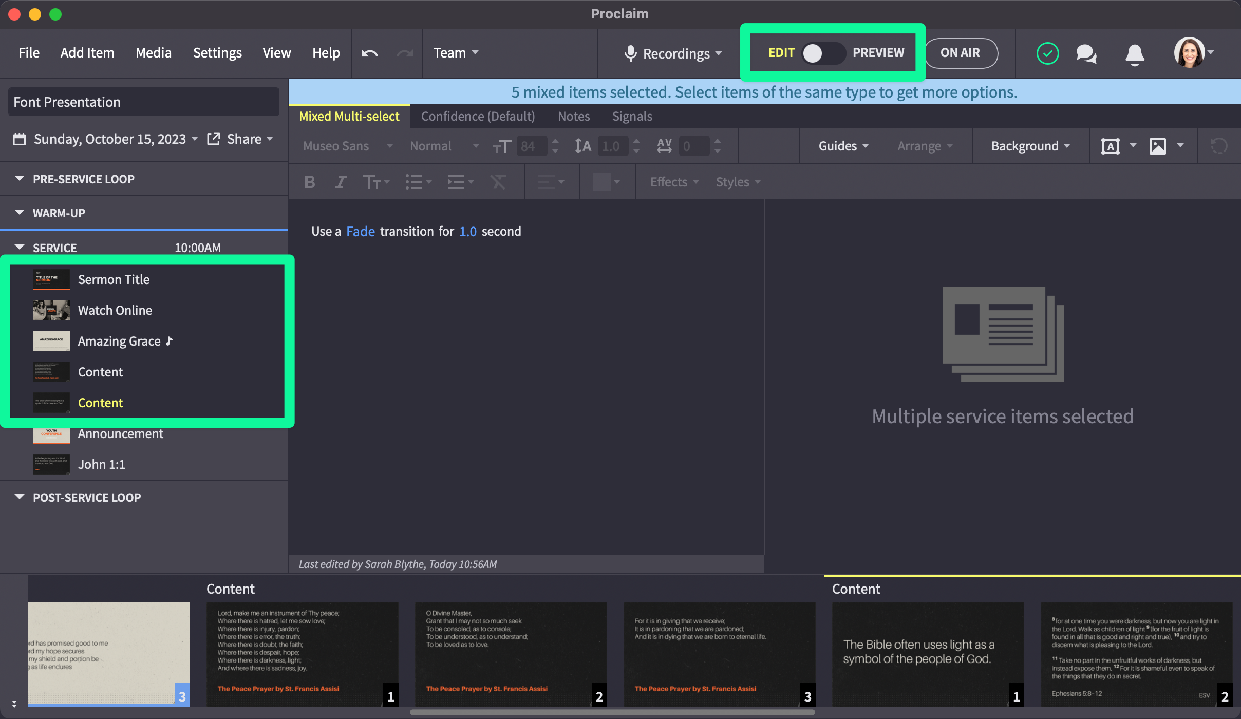Click the collapse arrows icon at bottom left
The height and width of the screenshot is (719, 1241).
pos(14,703)
